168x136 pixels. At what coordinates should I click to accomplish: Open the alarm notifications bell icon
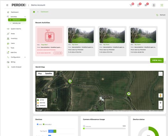pyautogui.click(x=131, y=5)
